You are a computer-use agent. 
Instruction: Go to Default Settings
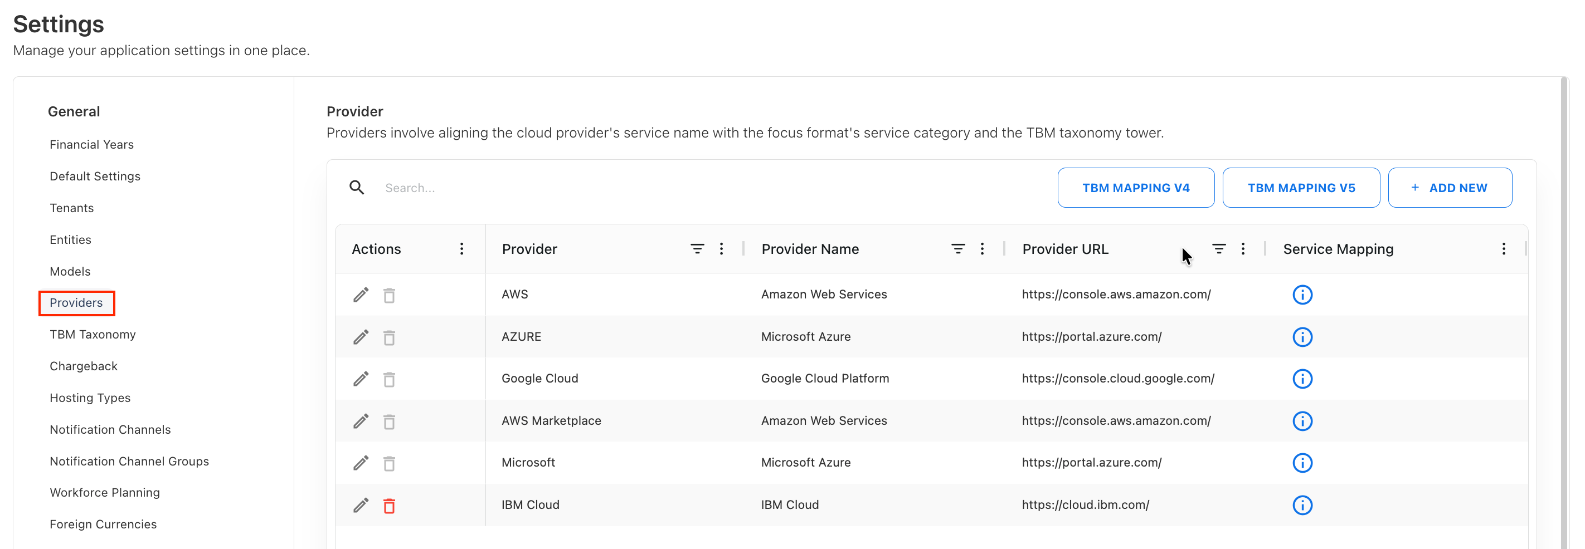(95, 177)
